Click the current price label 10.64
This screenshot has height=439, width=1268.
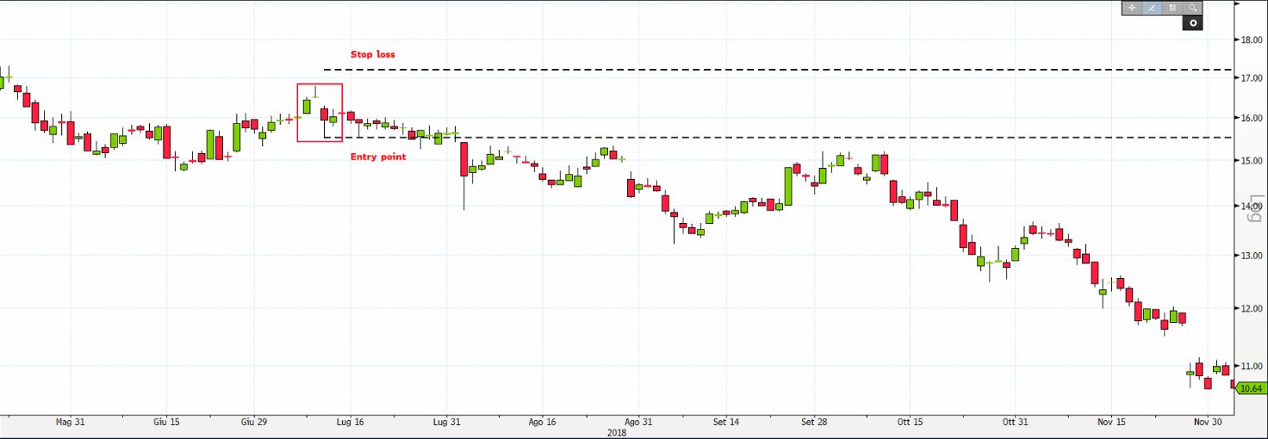(x=1250, y=388)
